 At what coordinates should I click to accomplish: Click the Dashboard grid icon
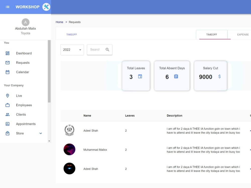point(8,53)
